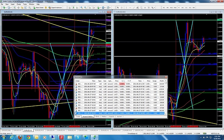The height and width of the screenshot is (140, 224).
Task: Switch timeframe to M30
Action: pos(175,8)
